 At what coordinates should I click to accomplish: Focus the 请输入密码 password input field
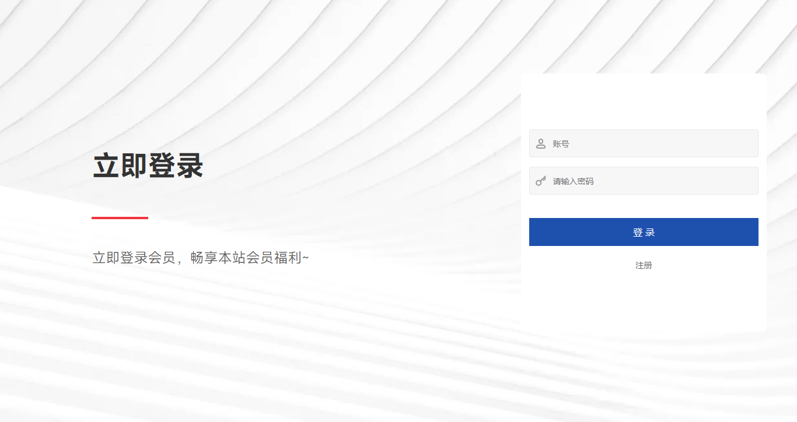tap(644, 181)
